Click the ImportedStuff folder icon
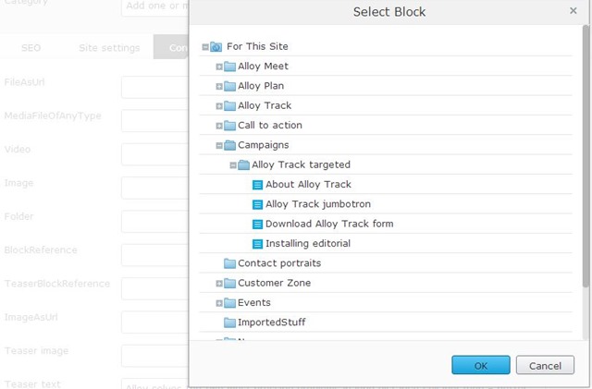This screenshot has width=592, height=389. [x=229, y=322]
